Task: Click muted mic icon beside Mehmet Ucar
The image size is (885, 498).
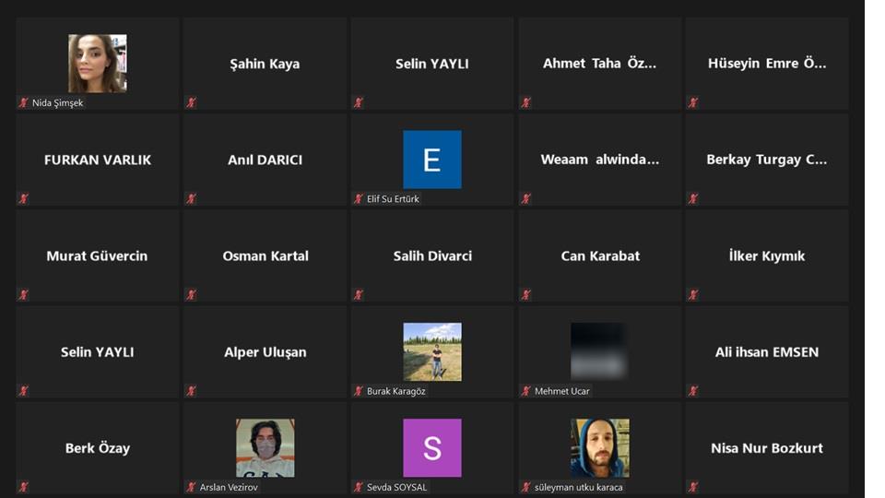Action: click(x=526, y=391)
